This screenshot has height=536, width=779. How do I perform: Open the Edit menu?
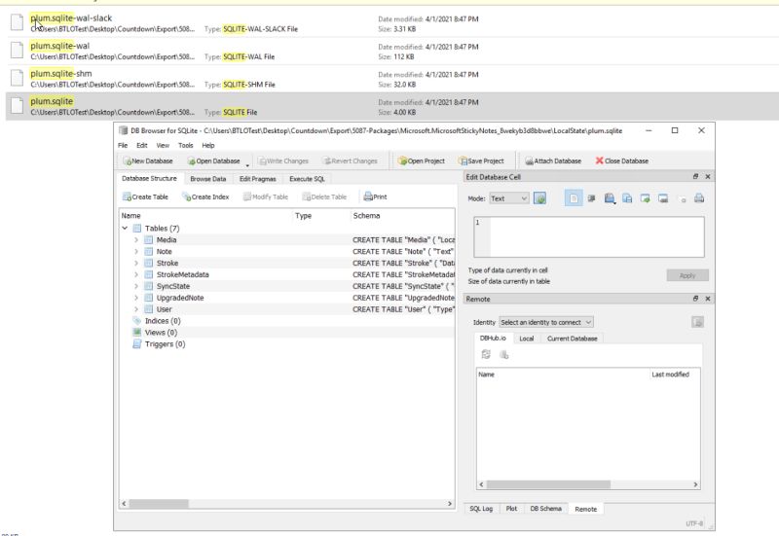pyautogui.click(x=142, y=145)
